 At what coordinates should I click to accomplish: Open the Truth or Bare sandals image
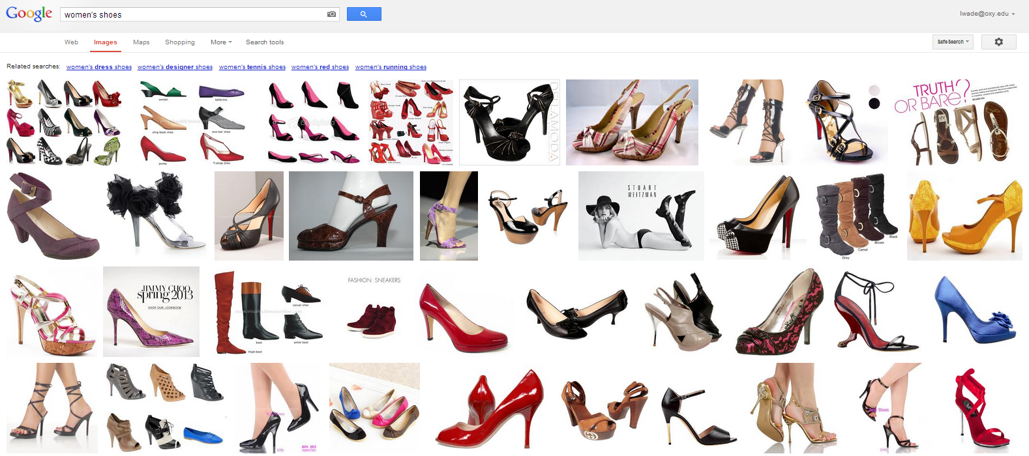tap(955, 122)
